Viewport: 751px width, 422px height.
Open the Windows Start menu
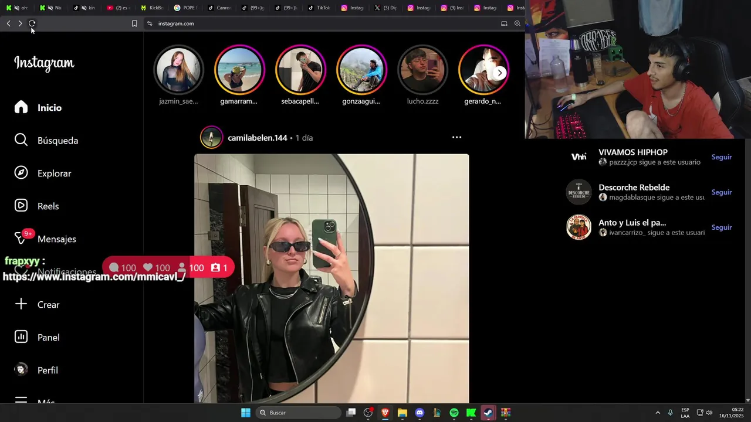[246, 413]
